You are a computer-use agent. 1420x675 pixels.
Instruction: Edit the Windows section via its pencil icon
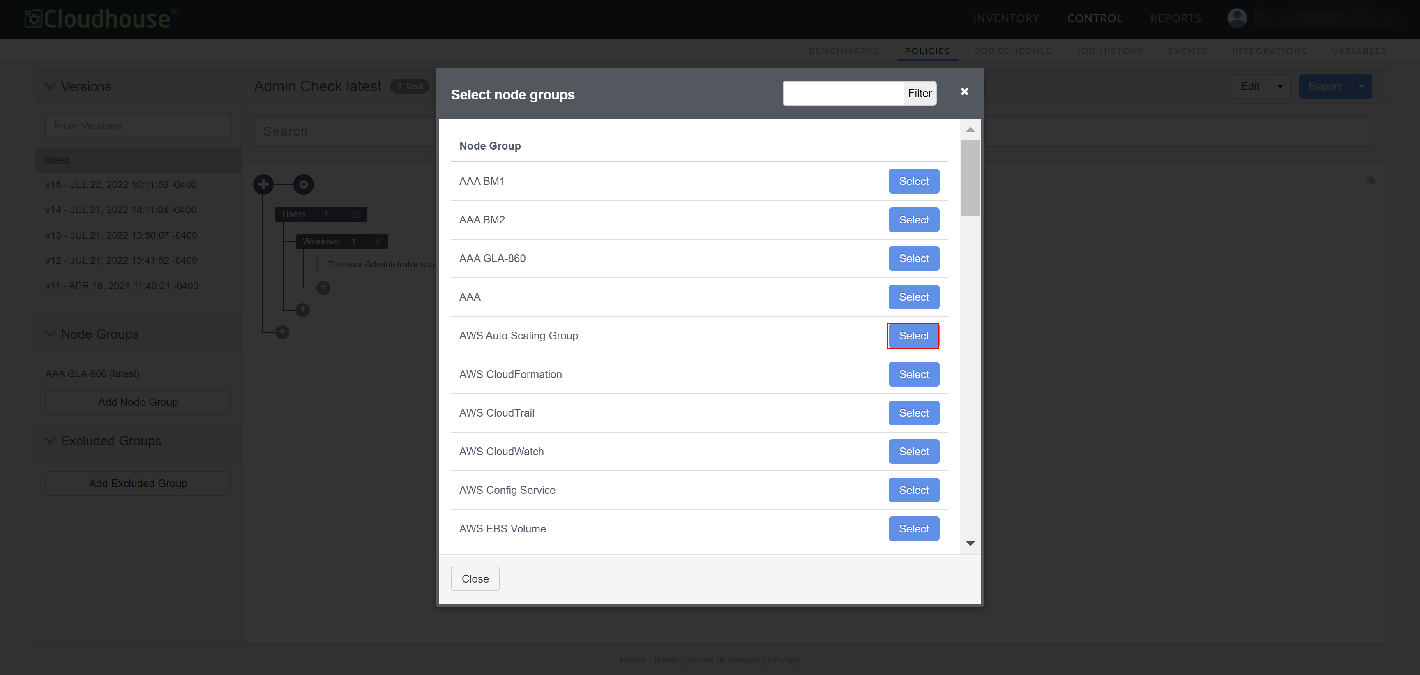(x=376, y=241)
